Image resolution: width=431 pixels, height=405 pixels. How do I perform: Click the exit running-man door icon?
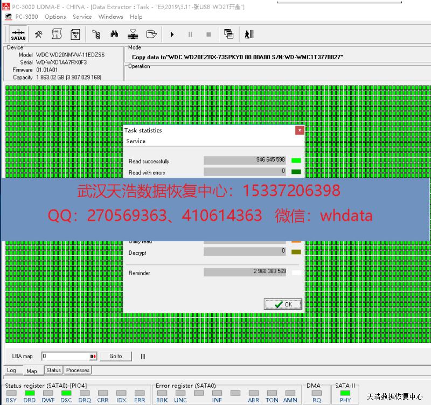[248, 34]
